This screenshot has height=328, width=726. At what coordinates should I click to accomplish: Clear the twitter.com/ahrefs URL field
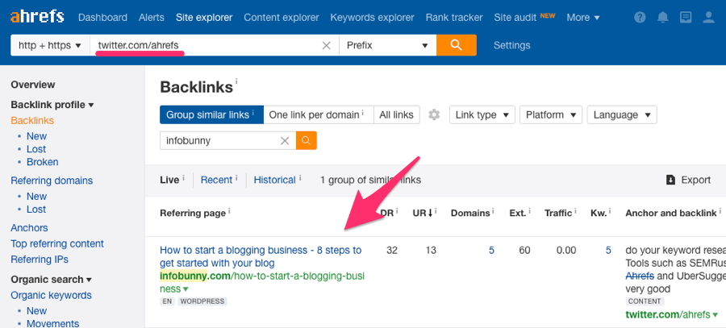pyautogui.click(x=327, y=45)
